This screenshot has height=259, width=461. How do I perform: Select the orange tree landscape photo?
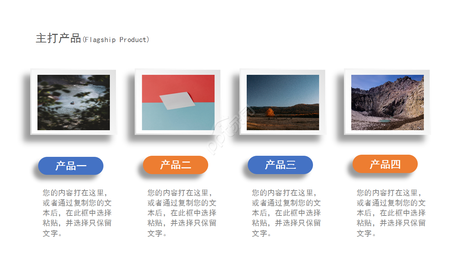[x=283, y=103]
